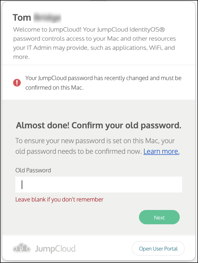Click the 'To ensure your new password' text
The width and height of the screenshot is (198, 263).
[x=95, y=141]
